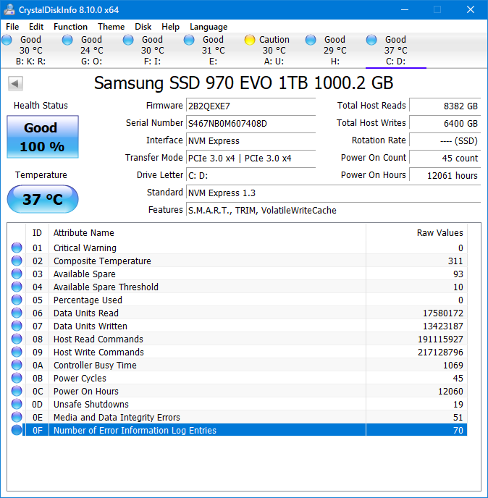Click status orb for Error Information Log Entries row
Screen dimensions: 488x498
pos(17,430)
